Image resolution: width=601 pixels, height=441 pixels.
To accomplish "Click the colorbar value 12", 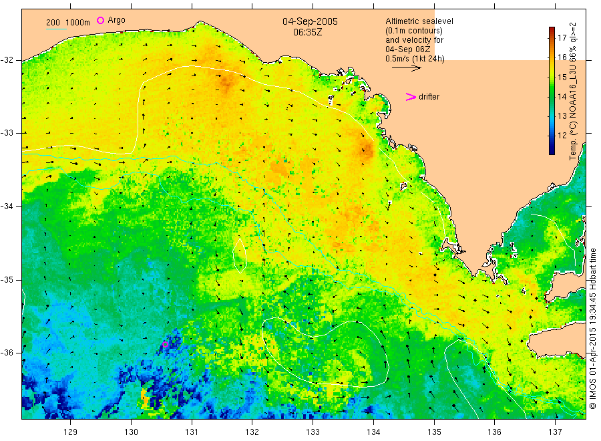I will coord(562,135).
